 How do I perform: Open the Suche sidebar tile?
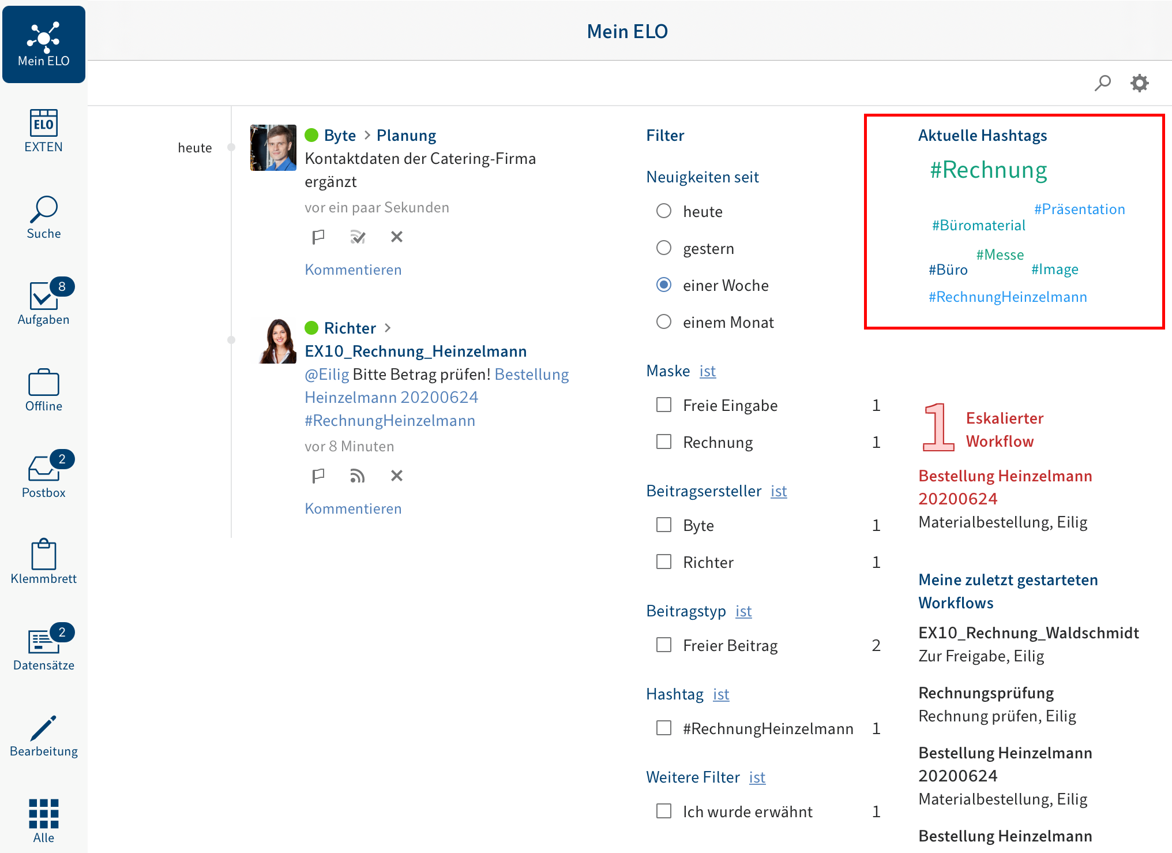[44, 218]
